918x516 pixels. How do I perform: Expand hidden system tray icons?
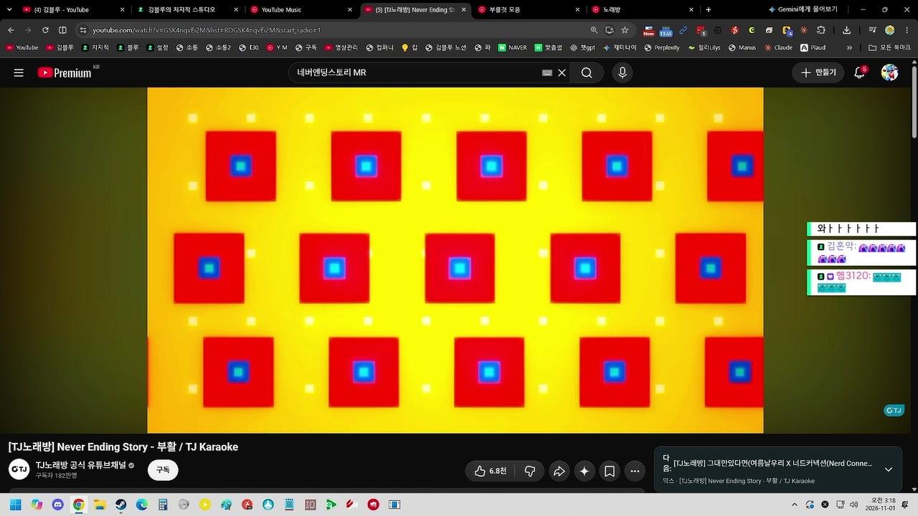coord(794,505)
